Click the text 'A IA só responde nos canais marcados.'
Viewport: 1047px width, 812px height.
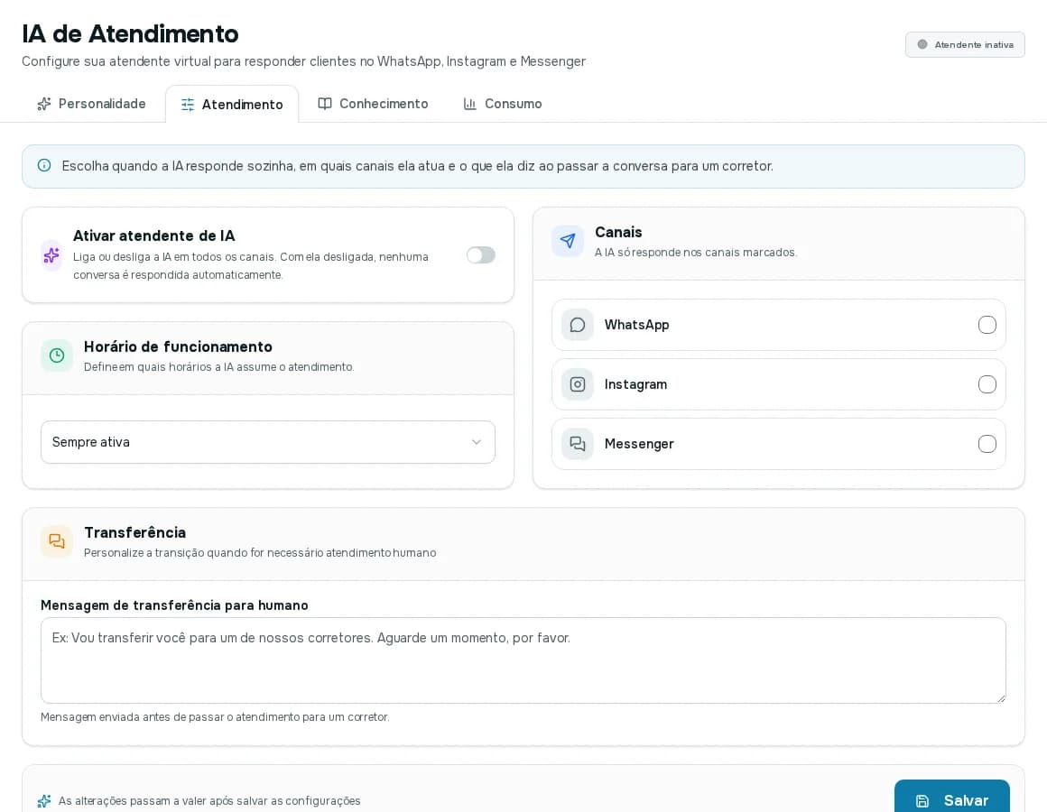pyautogui.click(x=696, y=253)
